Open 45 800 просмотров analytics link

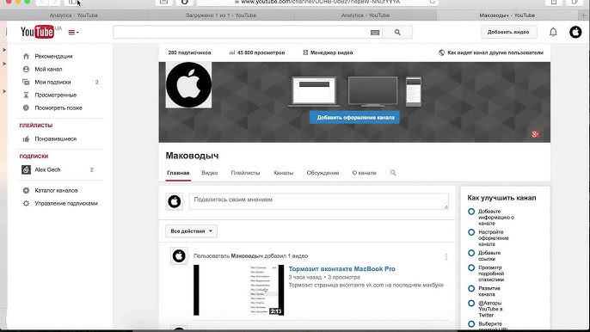[257, 52]
